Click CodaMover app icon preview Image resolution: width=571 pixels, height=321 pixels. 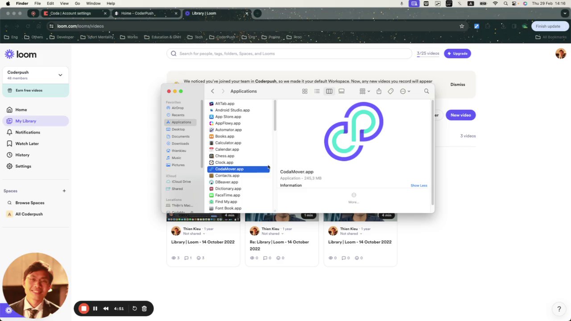tap(354, 132)
